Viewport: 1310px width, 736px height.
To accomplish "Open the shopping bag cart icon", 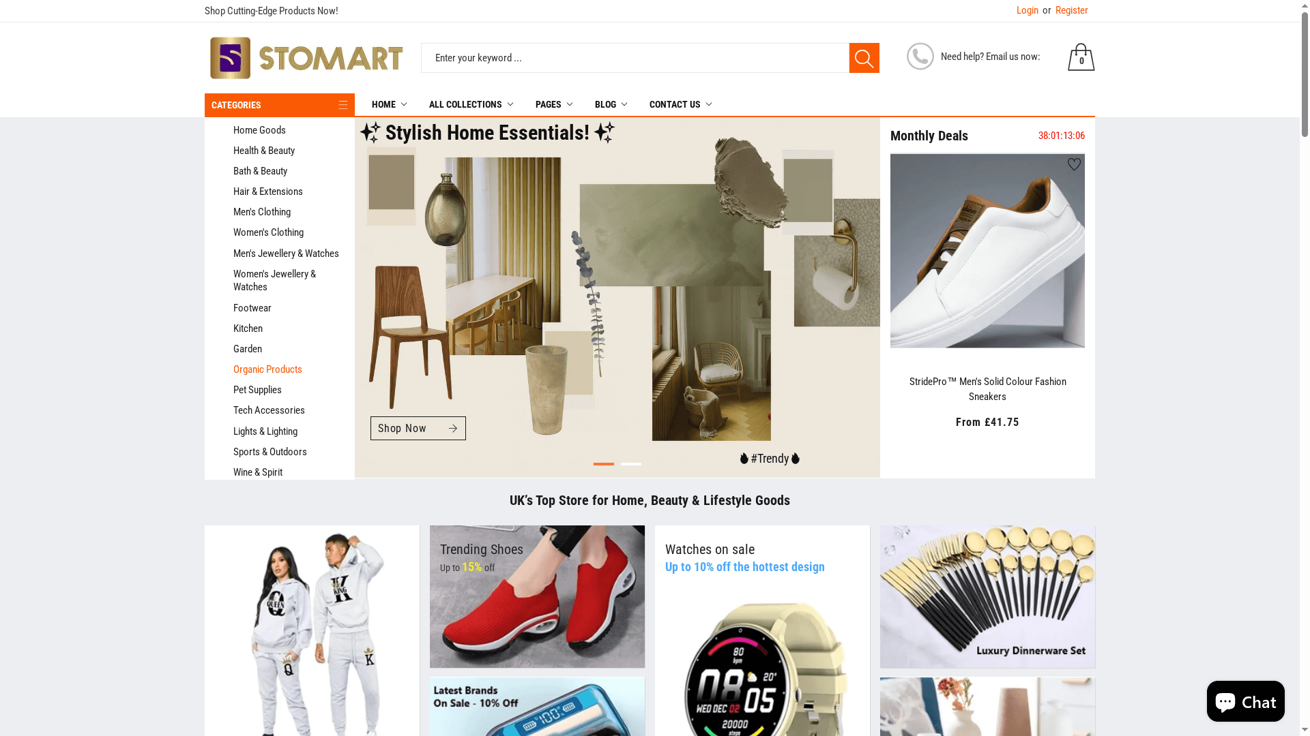I will pyautogui.click(x=1081, y=57).
